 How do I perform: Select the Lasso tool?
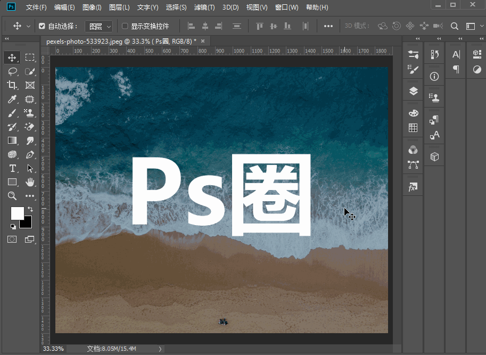click(12, 71)
